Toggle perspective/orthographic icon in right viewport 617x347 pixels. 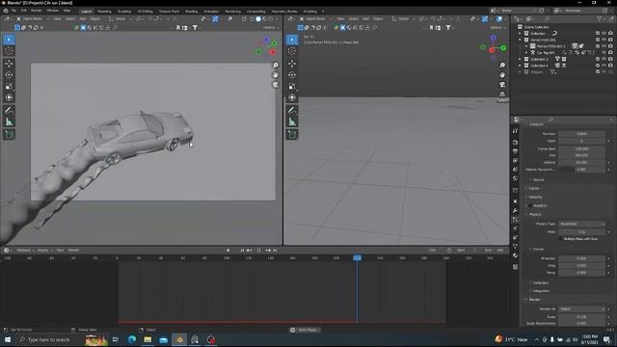[x=502, y=94]
